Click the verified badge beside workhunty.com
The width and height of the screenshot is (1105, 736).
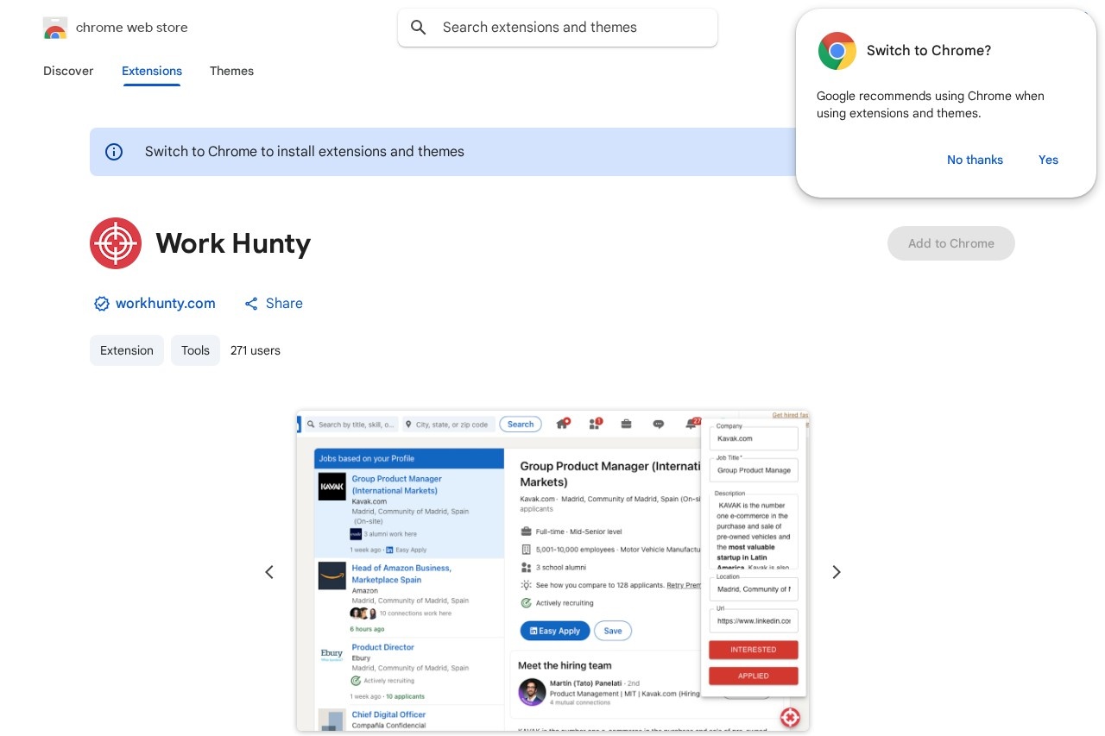point(102,304)
